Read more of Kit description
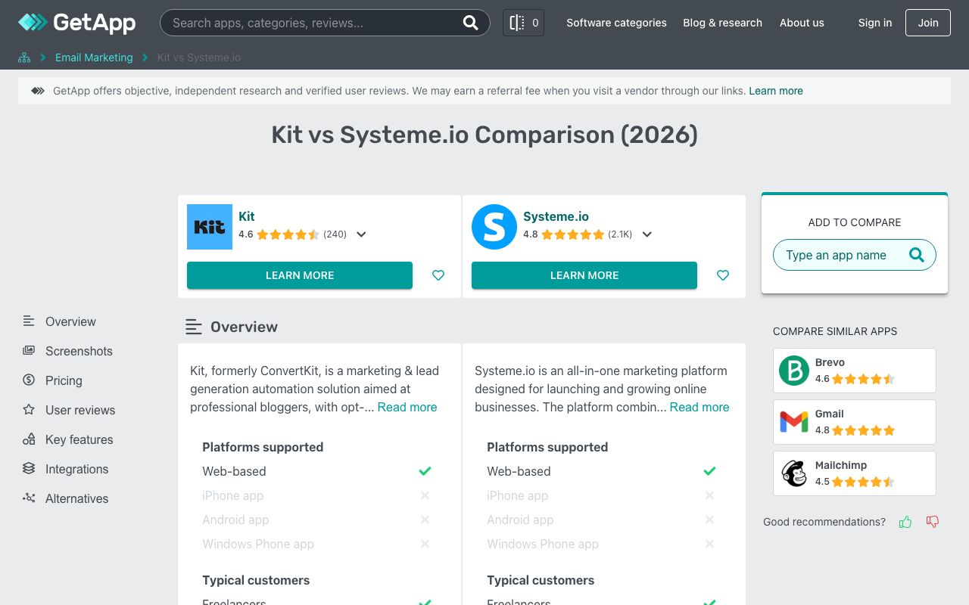Viewport: 969px width, 605px height. click(407, 407)
